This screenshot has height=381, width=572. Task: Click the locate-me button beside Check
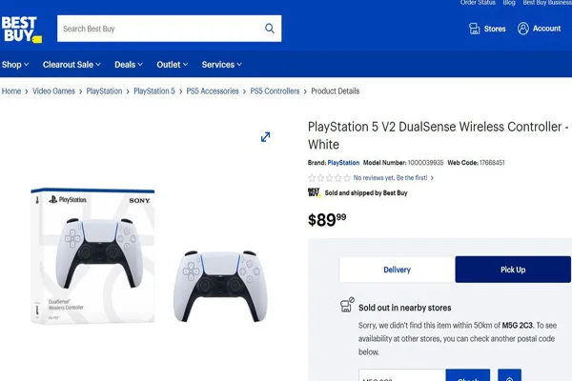[509, 376]
